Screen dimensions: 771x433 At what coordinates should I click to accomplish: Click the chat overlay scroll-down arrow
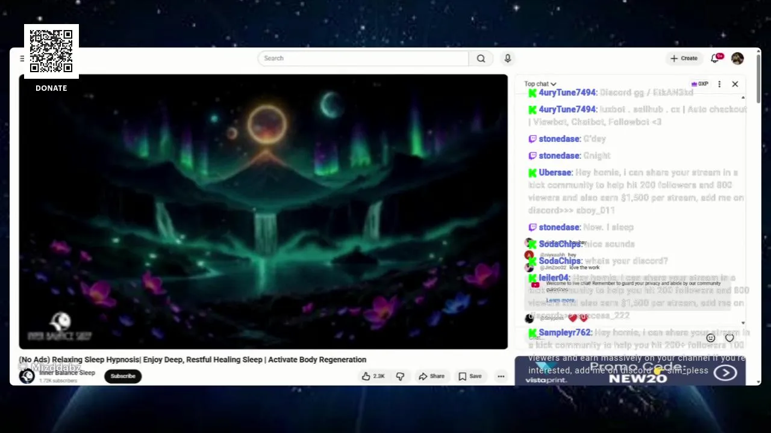743,323
